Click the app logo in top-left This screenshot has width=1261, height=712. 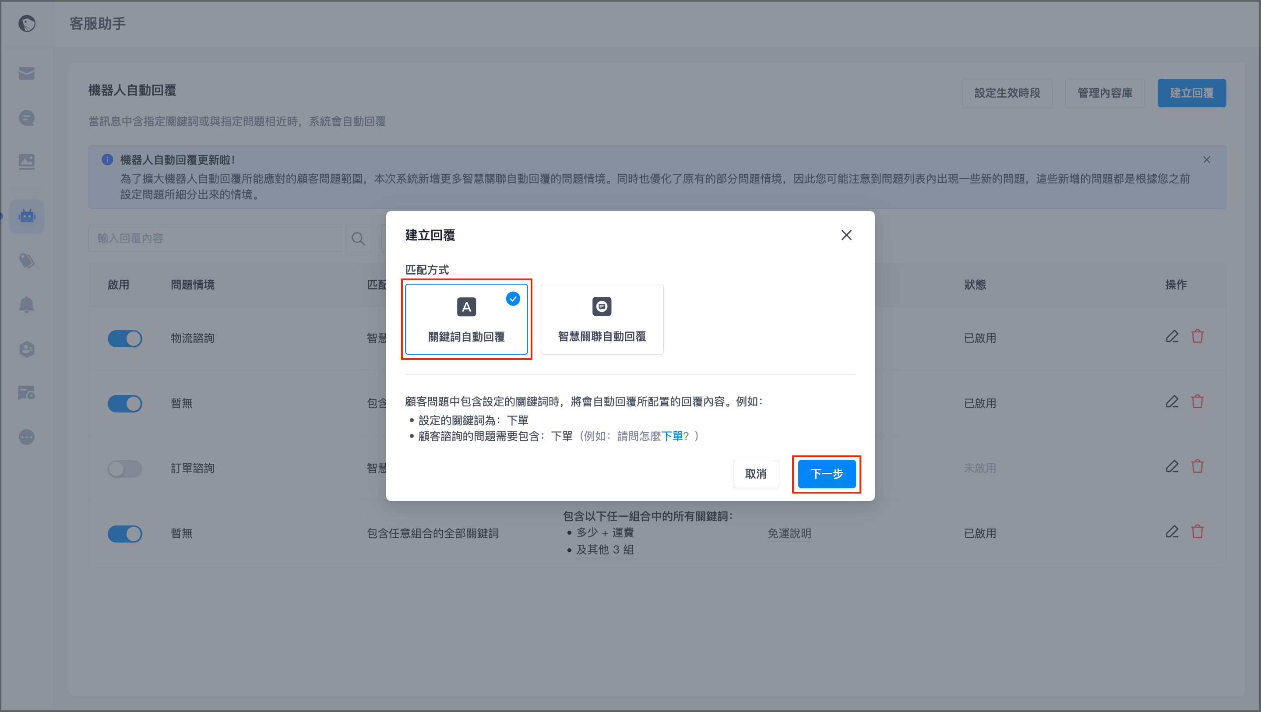(26, 24)
